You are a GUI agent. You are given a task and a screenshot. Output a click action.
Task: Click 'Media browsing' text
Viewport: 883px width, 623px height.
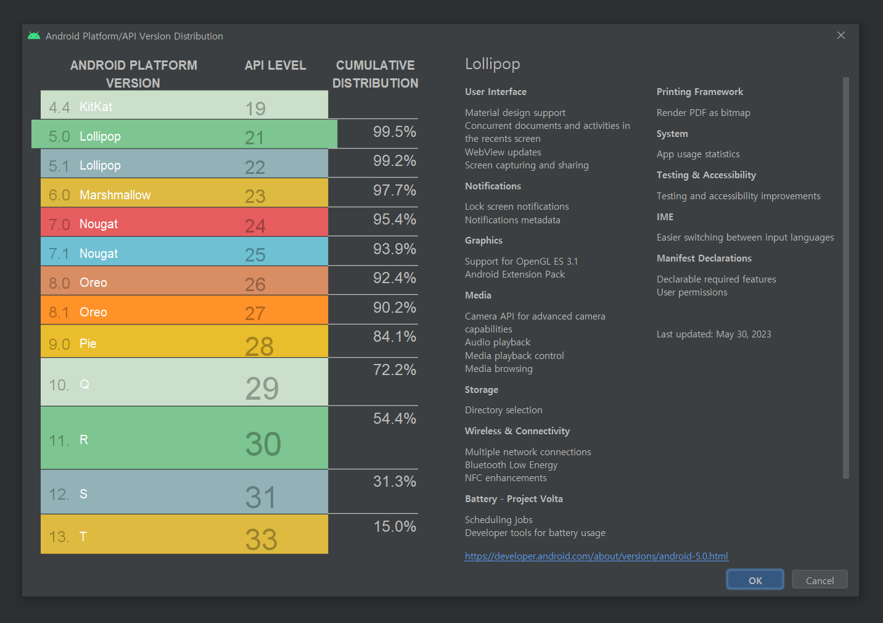(x=499, y=369)
